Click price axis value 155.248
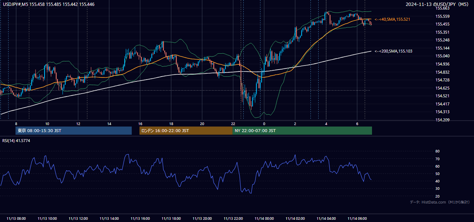 click(442, 40)
